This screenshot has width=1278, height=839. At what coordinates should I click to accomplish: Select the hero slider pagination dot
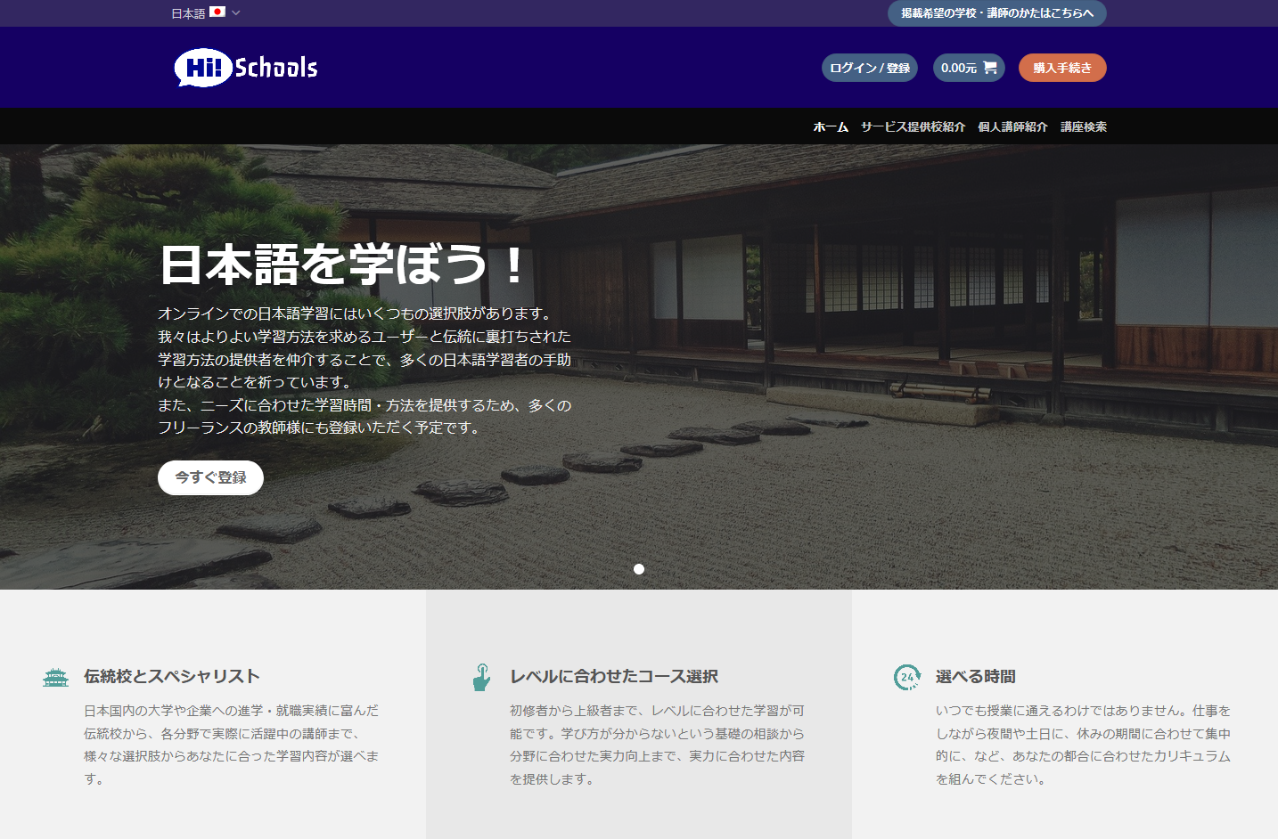(639, 569)
